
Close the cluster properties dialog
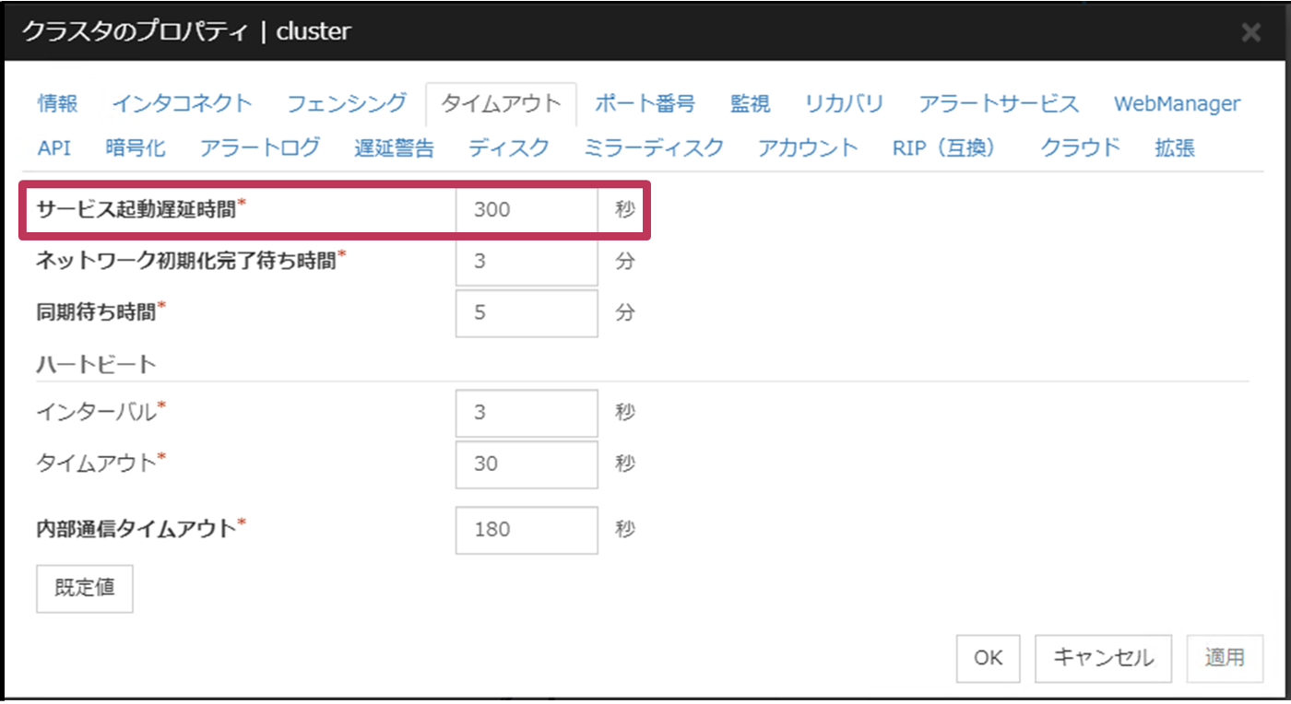tap(1250, 33)
